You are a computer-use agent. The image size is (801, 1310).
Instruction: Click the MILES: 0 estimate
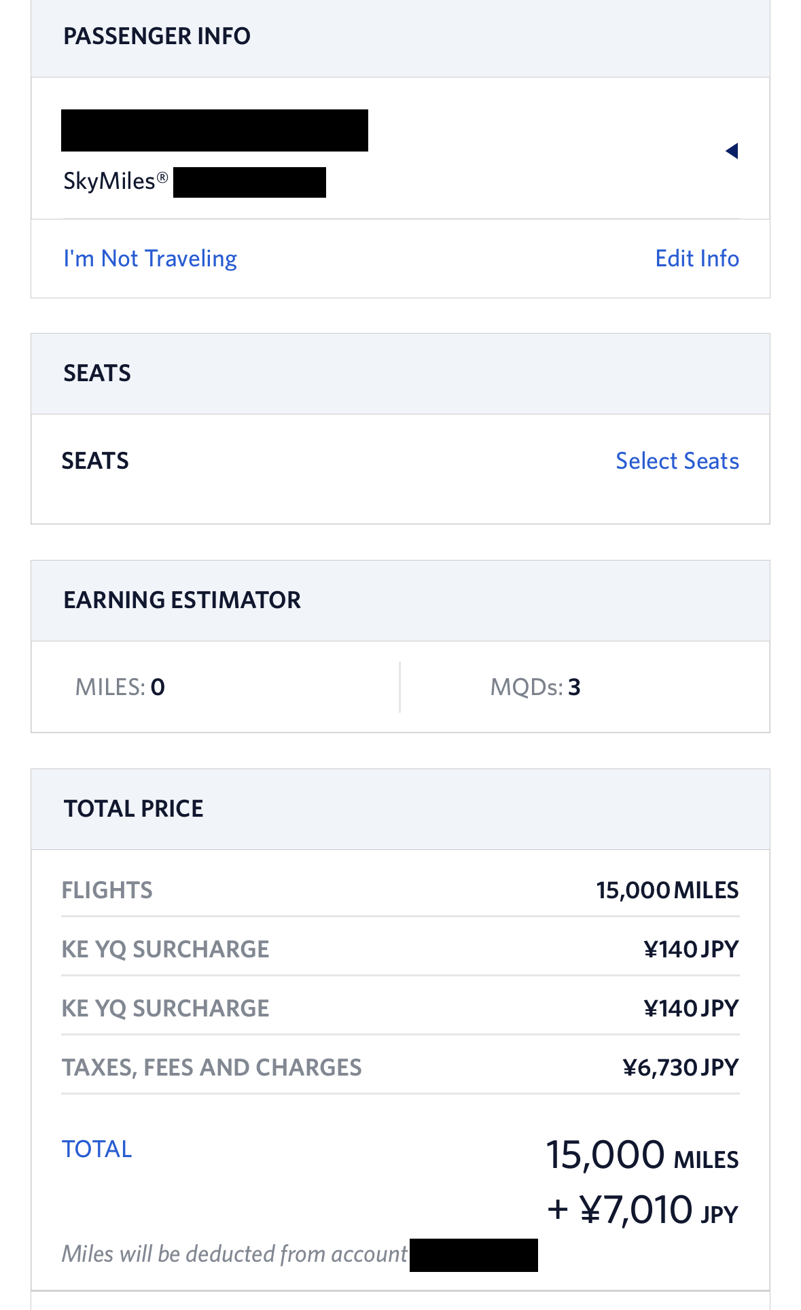[x=120, y=688]
